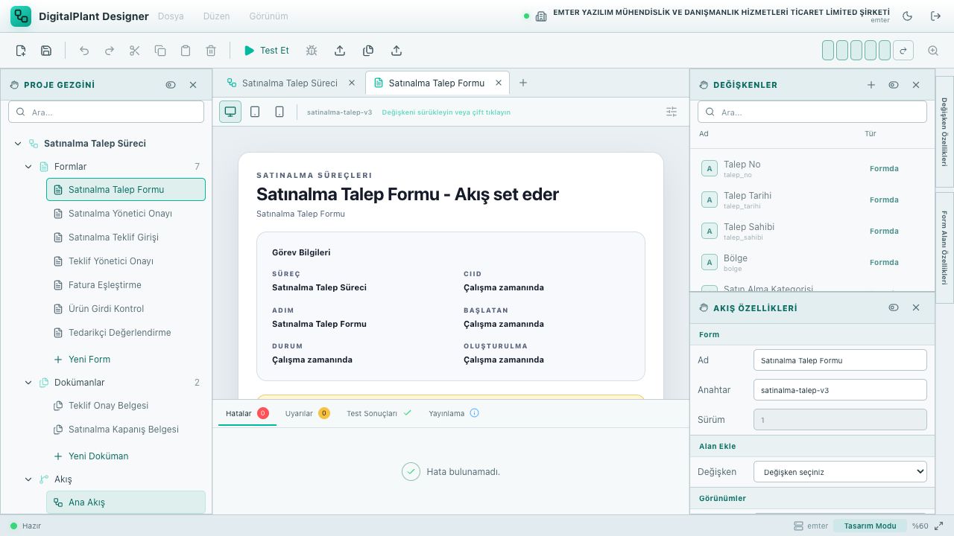The height and width of the screenshot is (536, 954).
Task: Select tablet preview device icon
Action: (255, 112)
